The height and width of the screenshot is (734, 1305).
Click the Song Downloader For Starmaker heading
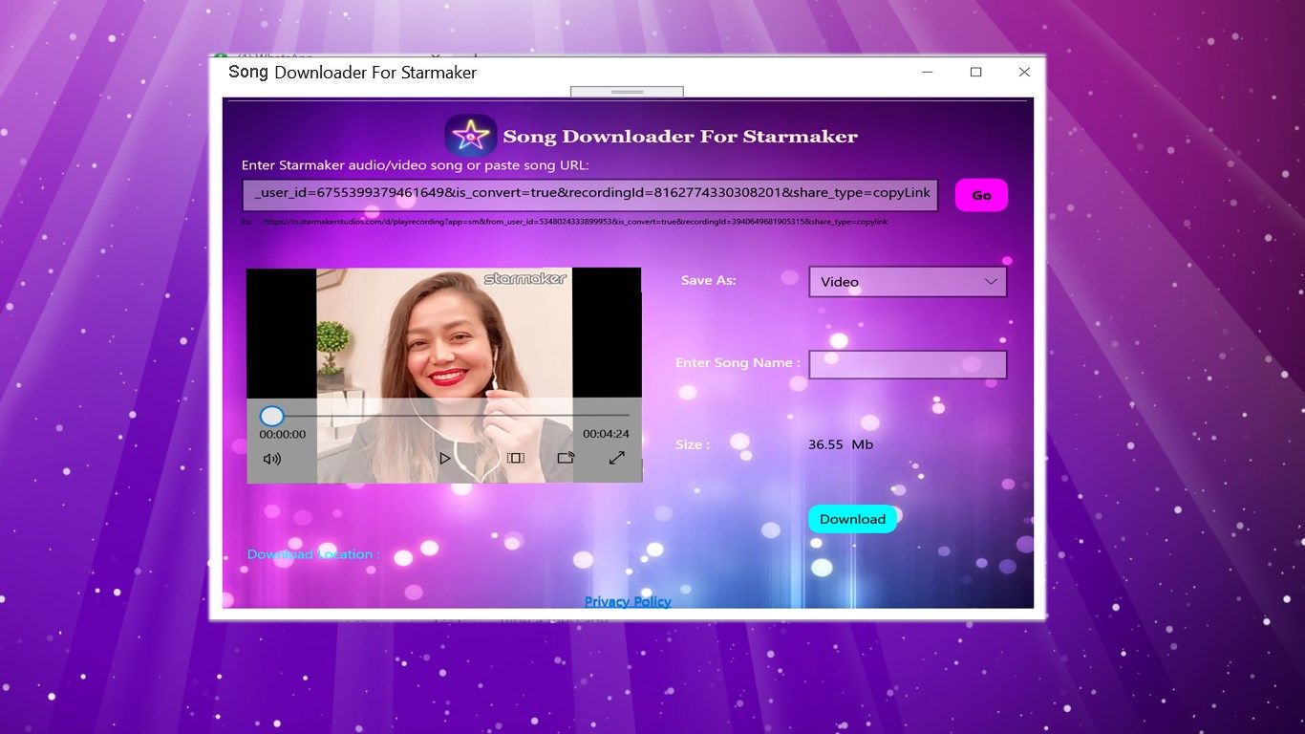(x=680, y=137)
